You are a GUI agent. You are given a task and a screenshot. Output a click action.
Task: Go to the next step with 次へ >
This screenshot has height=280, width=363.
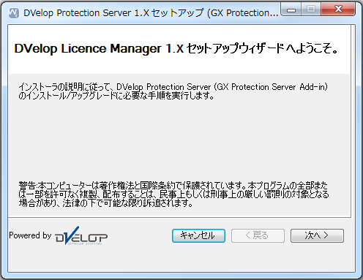317,235
